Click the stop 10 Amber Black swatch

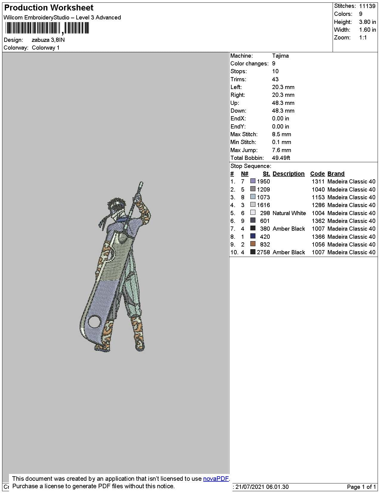pyautogui.click(x=253, y=252)
